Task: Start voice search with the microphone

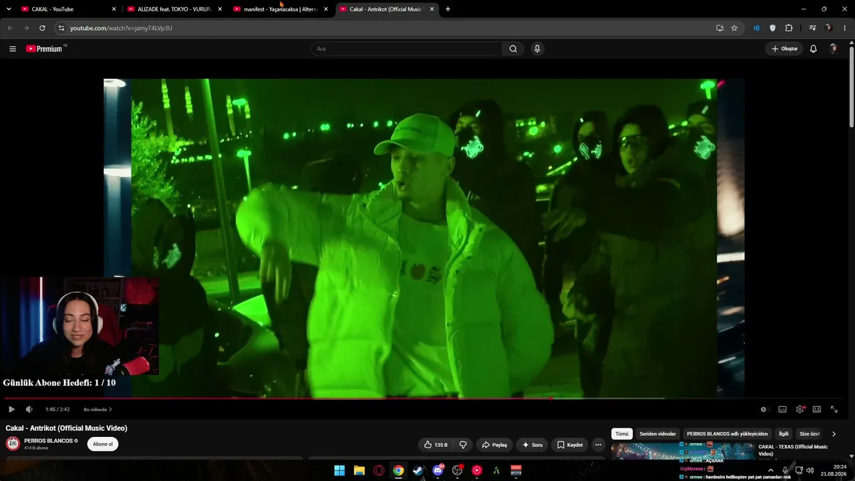Action: [x=537, y=49]
